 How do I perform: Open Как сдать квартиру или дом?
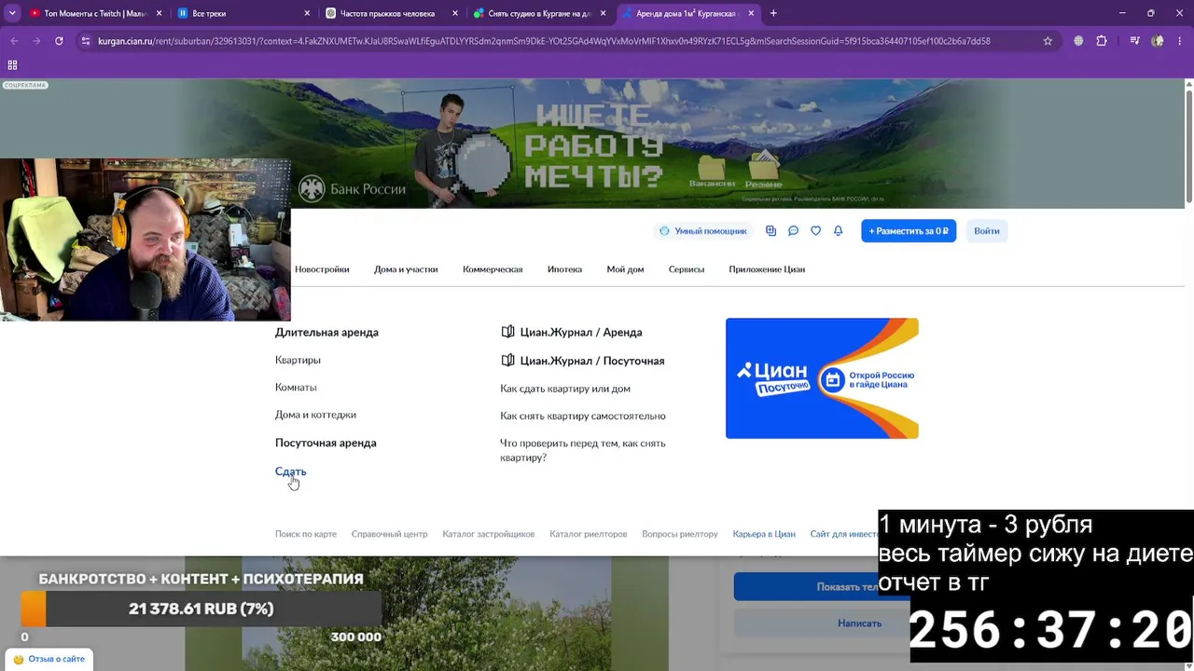point(565,389)
